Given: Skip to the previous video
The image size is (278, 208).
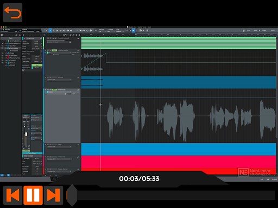Looking at the screenshot, I should tap(12, 195).
